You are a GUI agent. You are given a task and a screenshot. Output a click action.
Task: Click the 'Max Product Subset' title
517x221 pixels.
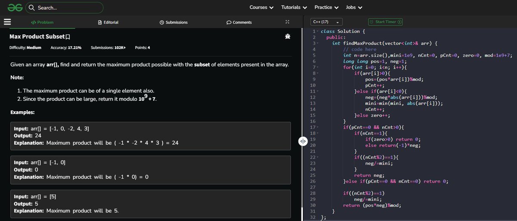[x=37, y=37]
